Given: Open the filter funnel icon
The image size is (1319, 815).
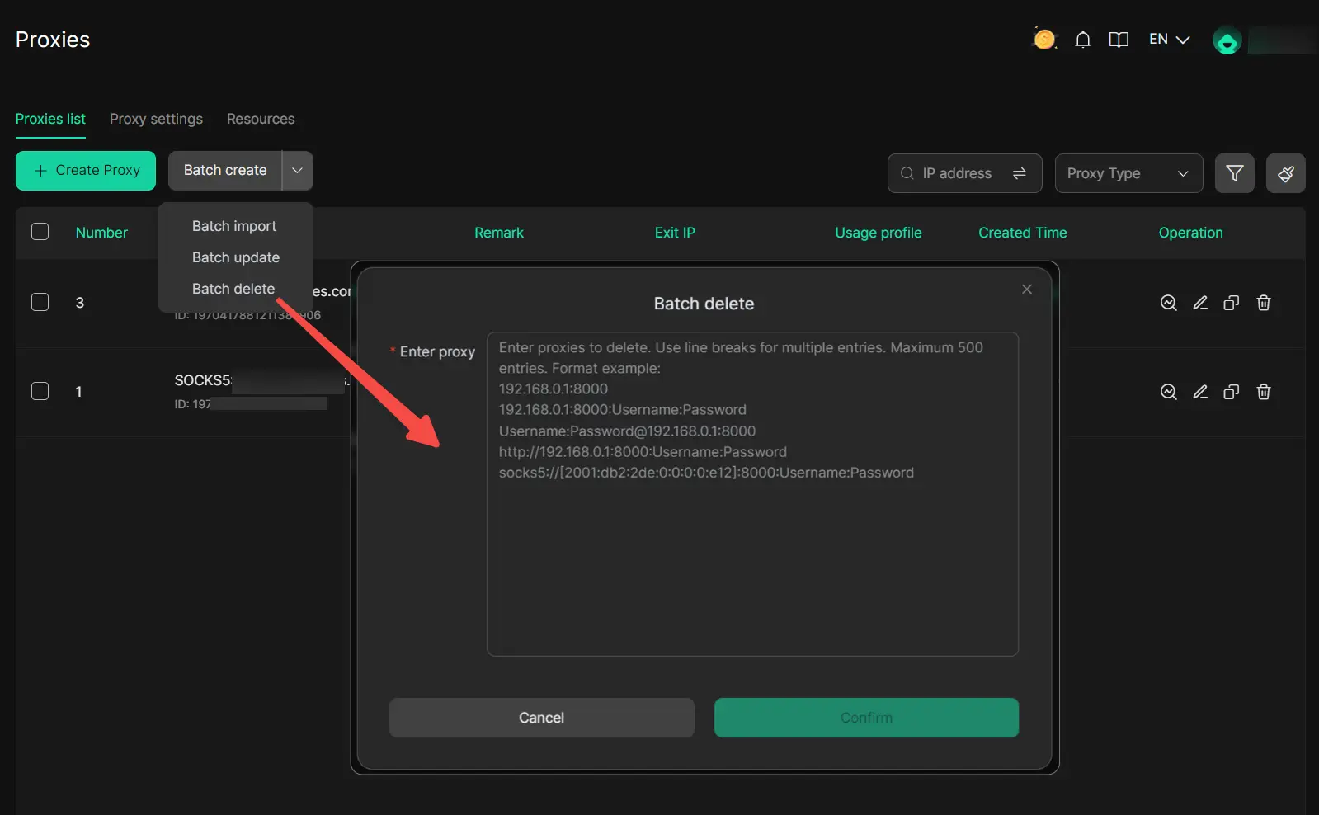Looking at the screenshot, I should tap(1234, 173).
